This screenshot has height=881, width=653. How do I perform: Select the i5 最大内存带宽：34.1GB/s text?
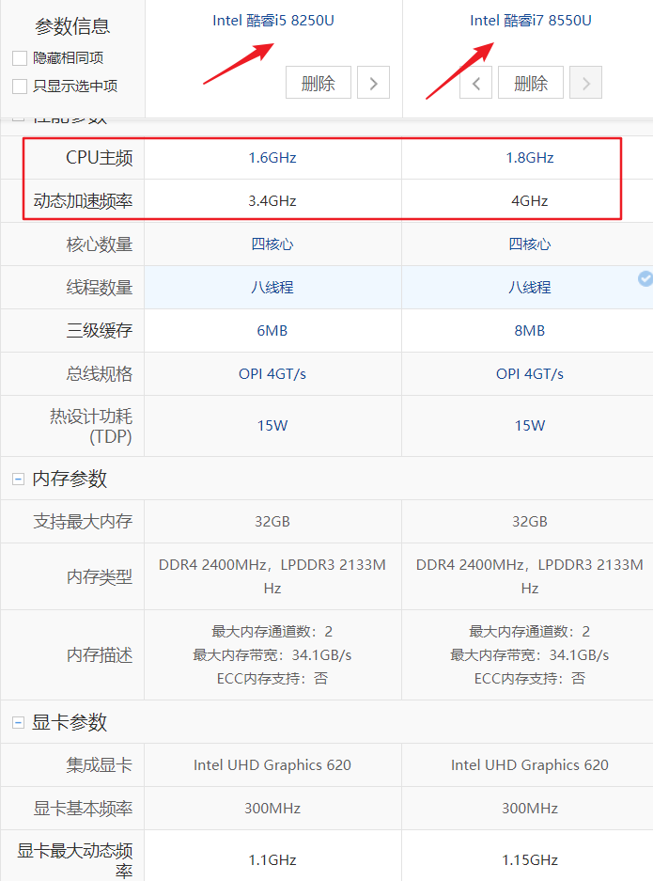272,655
